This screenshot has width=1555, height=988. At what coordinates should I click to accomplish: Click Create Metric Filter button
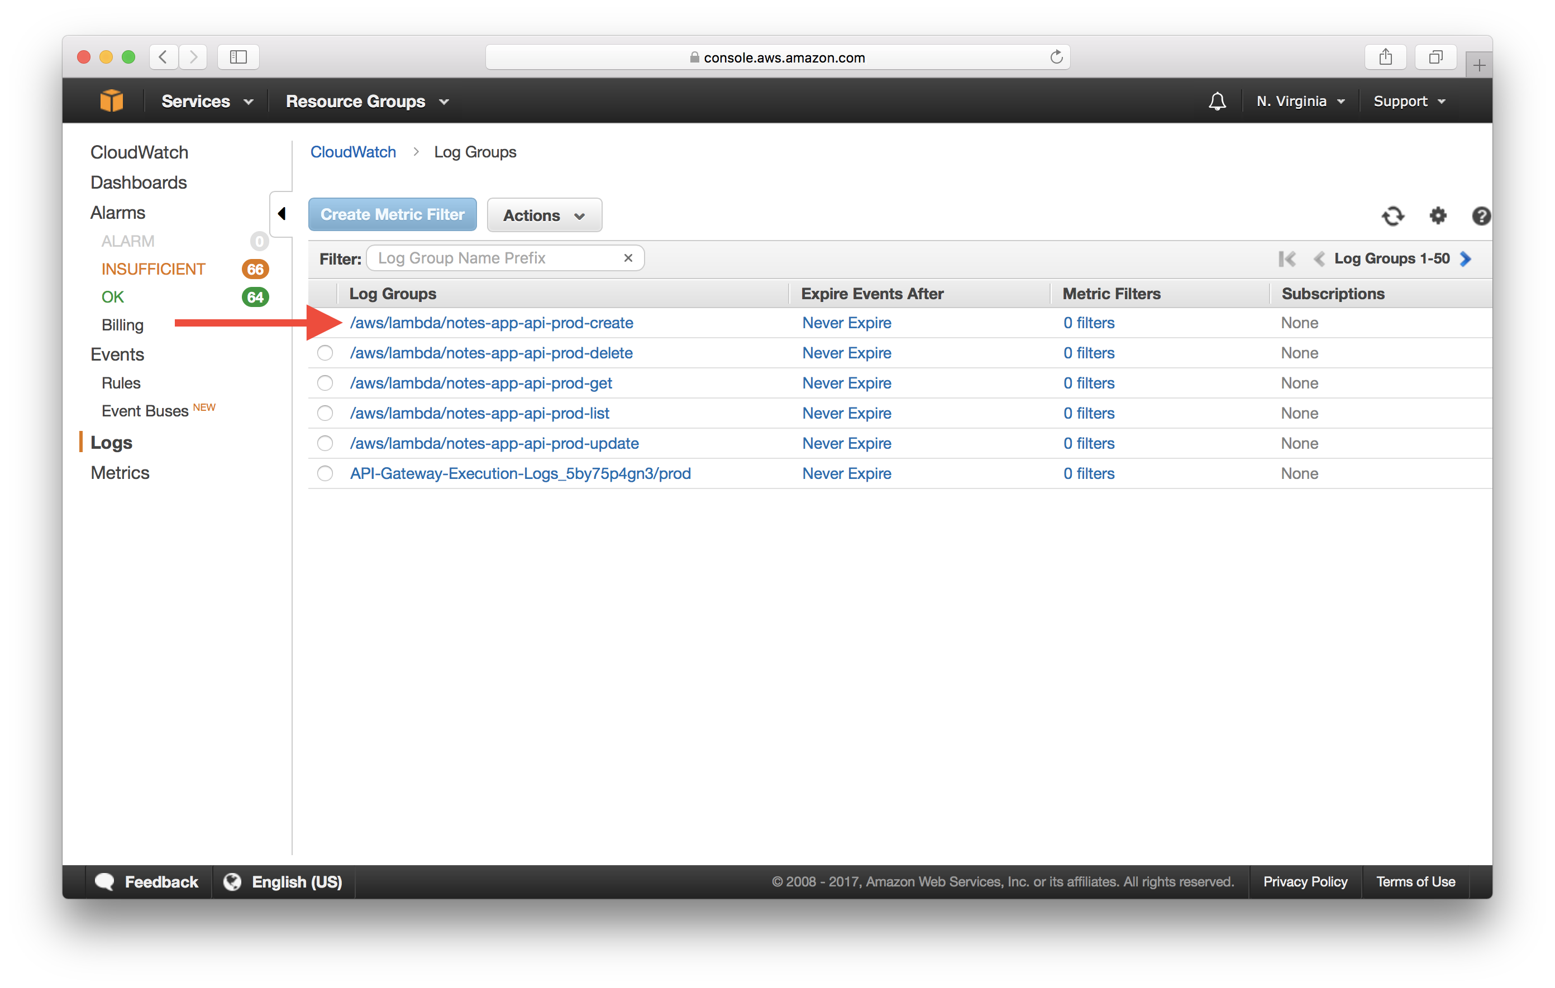click(x=393, y=215)
